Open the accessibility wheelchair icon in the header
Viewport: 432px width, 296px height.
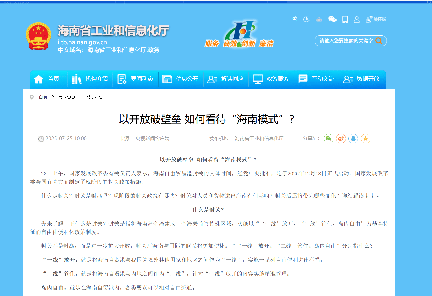[306, 19]
